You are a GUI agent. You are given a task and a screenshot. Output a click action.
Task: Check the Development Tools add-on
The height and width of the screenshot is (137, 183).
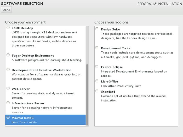point(97,48)
